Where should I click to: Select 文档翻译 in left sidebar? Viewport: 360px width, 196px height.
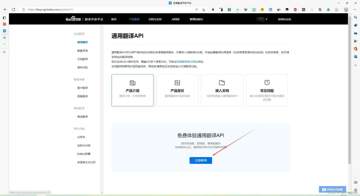[x=82, y=59]
